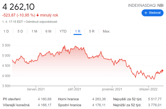Click the plus icon on Sledovat

point(146,13)
